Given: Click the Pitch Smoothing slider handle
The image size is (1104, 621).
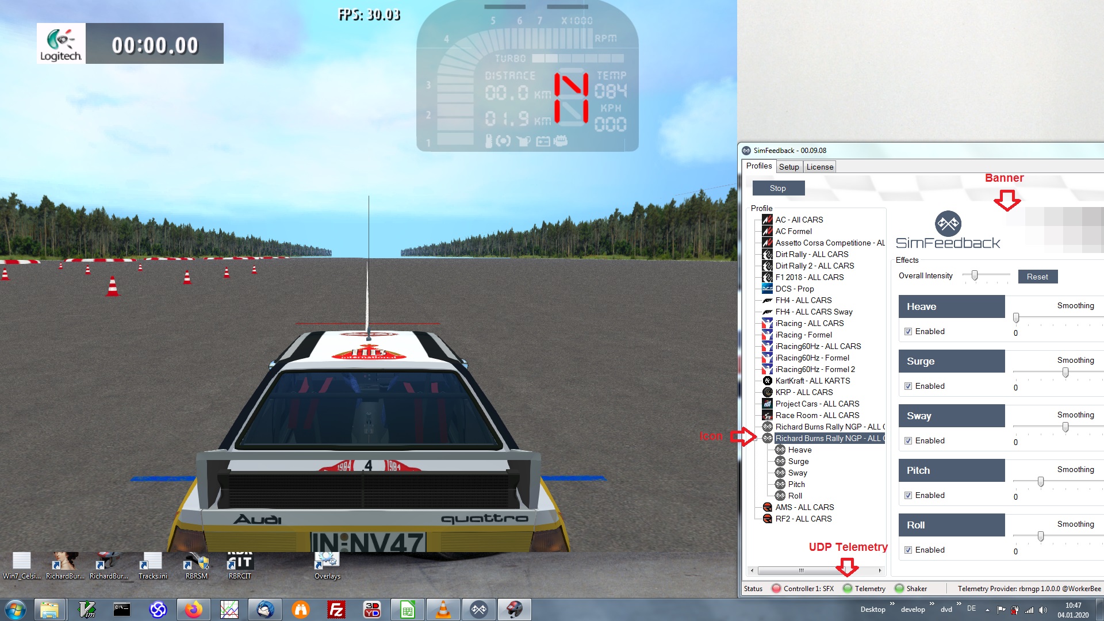Looking at the screenshot, I should tap(1041, 482).
